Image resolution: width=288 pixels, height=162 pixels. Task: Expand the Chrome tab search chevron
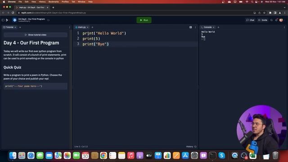pos(284,7)
